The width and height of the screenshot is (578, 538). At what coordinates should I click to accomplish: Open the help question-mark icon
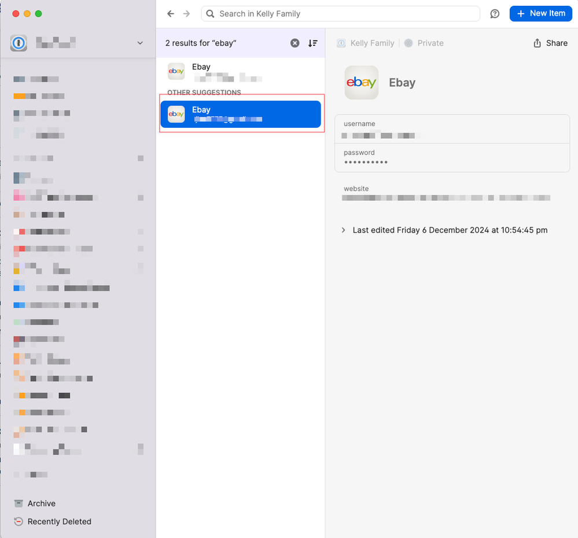click(x=495, y=14)
